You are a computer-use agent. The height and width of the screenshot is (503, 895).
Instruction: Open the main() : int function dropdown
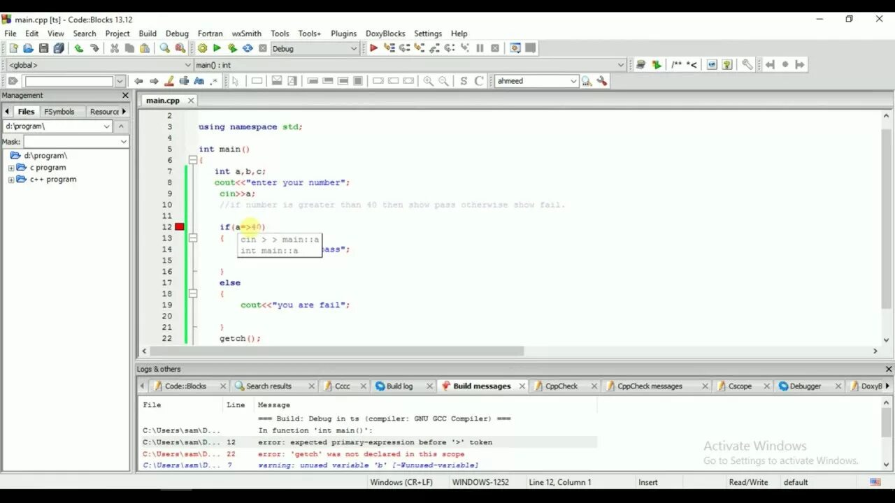[x=621, y=65]
